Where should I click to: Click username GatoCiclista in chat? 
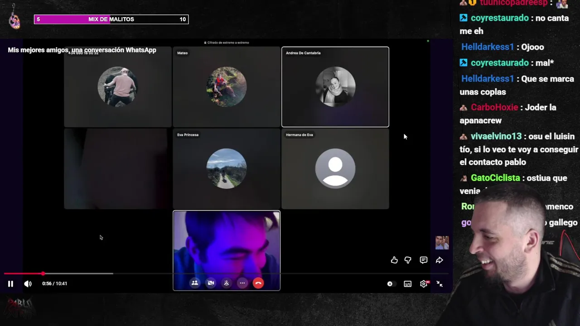495,178
